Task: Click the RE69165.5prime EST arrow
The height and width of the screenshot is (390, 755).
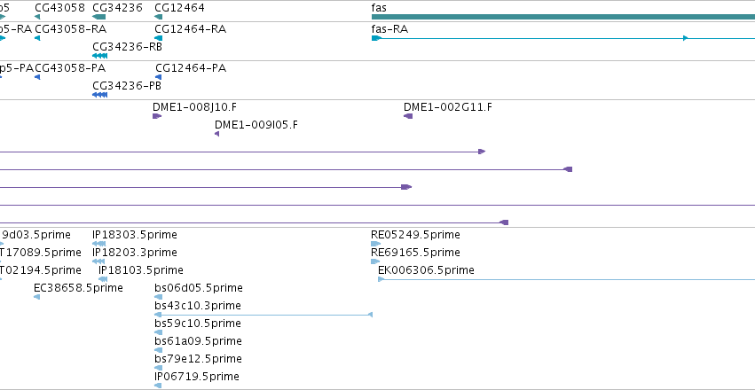Action: point(375,261)
